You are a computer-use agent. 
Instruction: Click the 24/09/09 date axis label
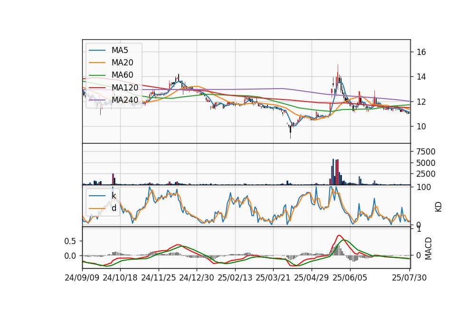(x=82, y=278)
